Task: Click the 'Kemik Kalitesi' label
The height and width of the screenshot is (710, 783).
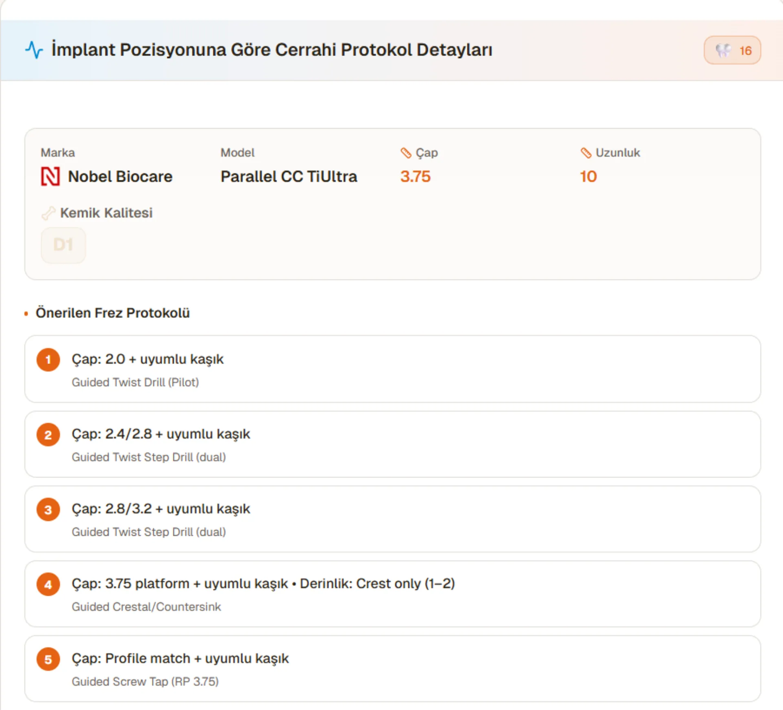Action: 106,213
